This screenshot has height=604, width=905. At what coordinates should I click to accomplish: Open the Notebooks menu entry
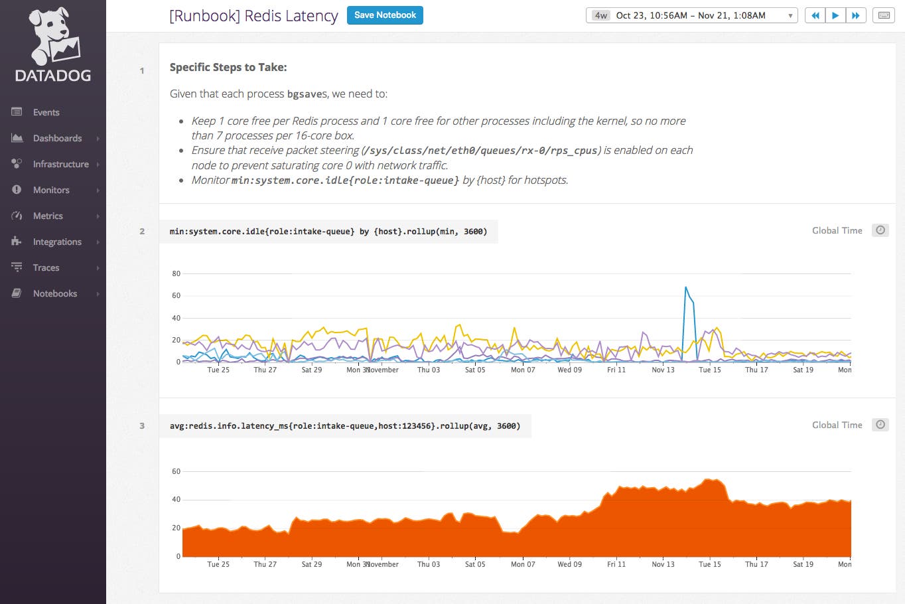click(54, 293)
